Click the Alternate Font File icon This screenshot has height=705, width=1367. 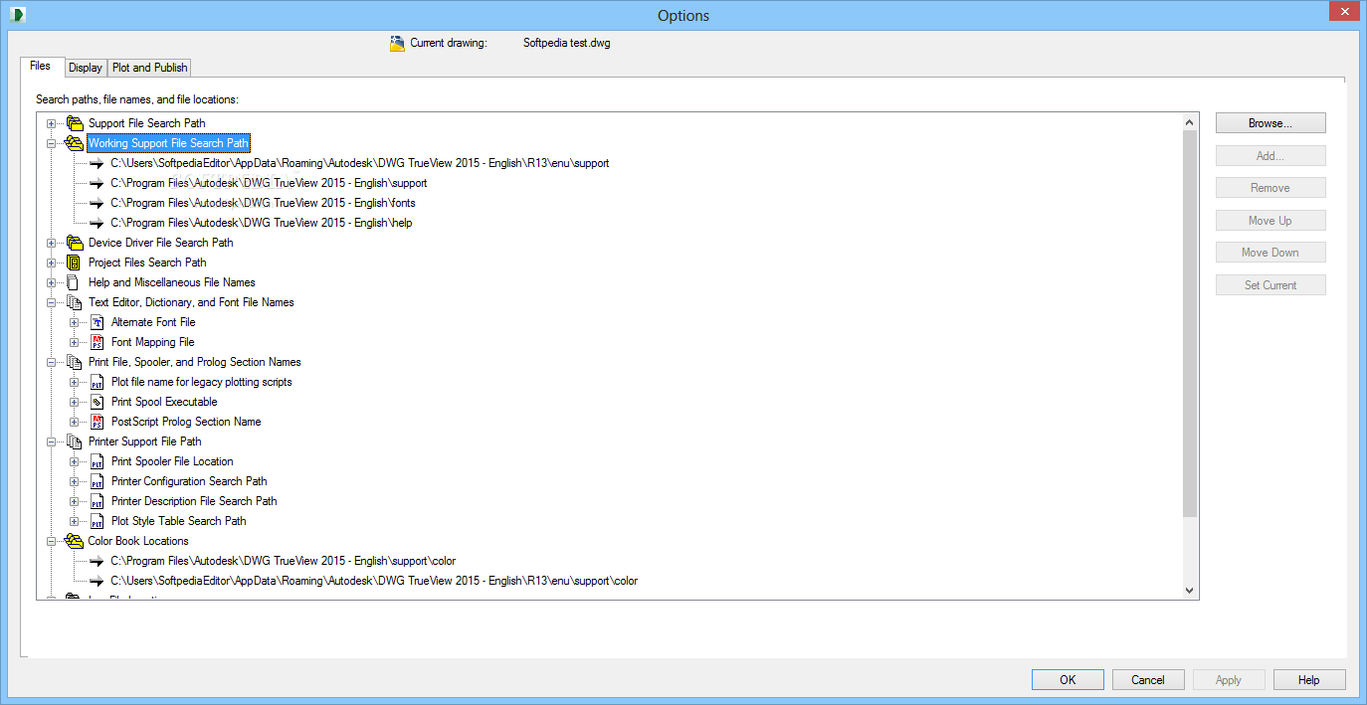[x=97, y=322]
